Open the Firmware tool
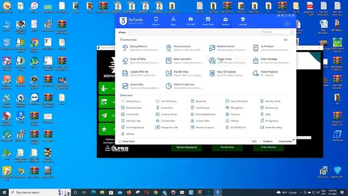Image resolution: width=348 pixels, height=196 pixels. click(233, 114)
